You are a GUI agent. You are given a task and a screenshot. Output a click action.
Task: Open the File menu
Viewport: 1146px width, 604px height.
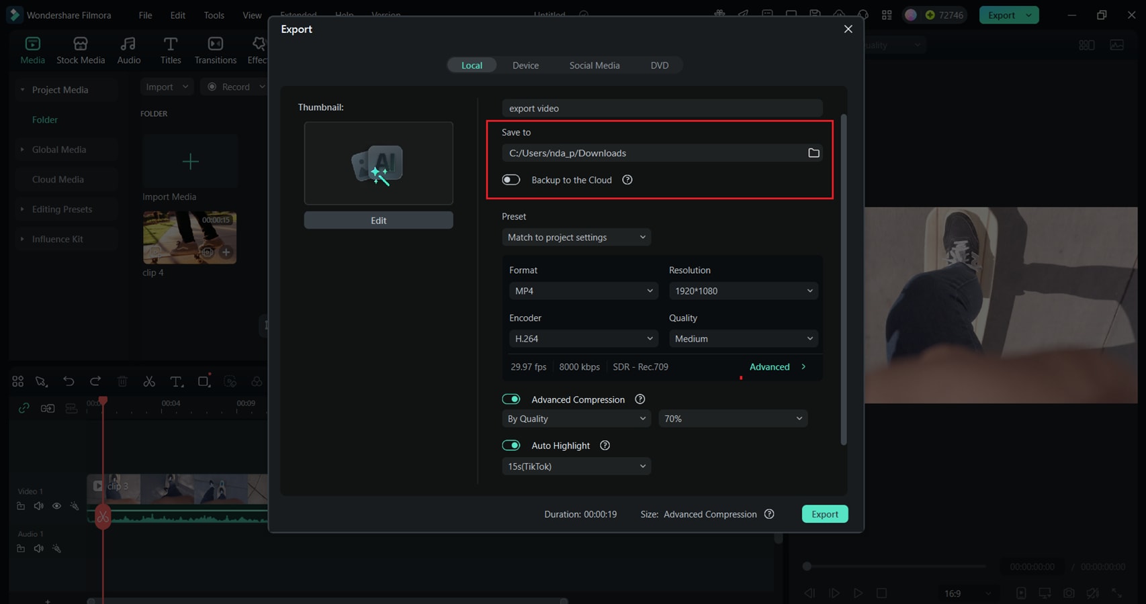click(145, 15)
